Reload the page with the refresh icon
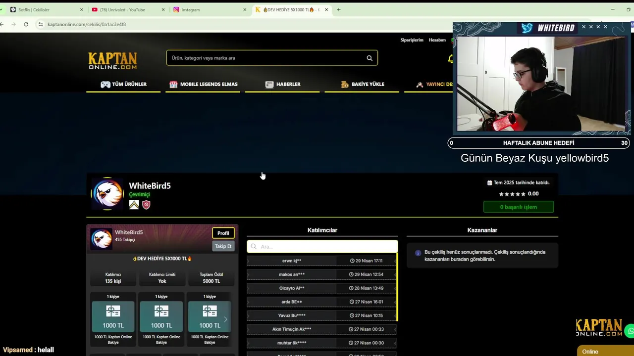This screenshot has width=634, height=356. pos(26,24)
